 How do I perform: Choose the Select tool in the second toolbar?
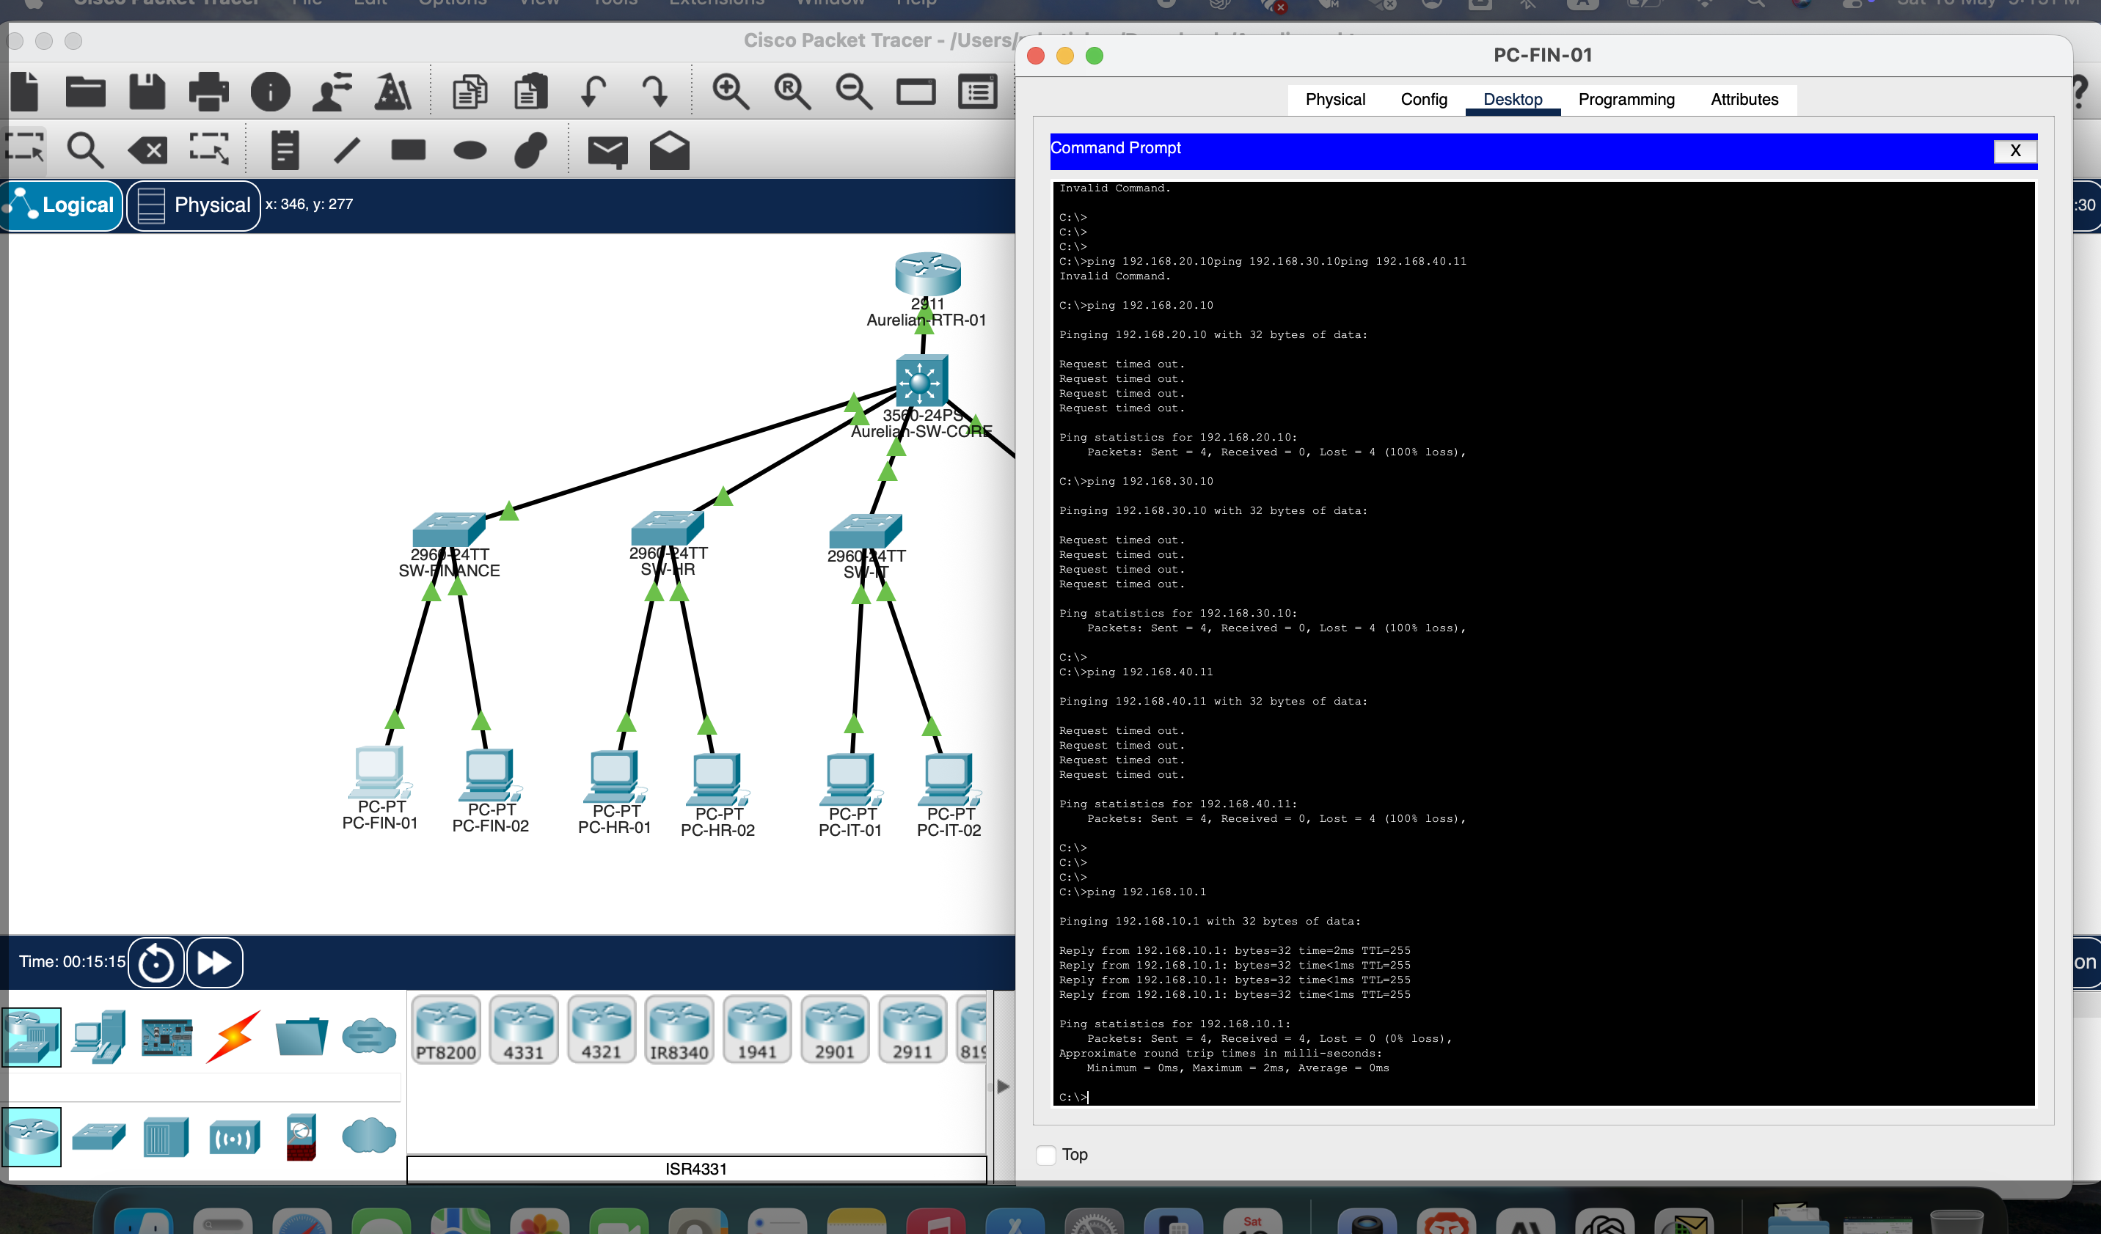(x=25, y=150)
